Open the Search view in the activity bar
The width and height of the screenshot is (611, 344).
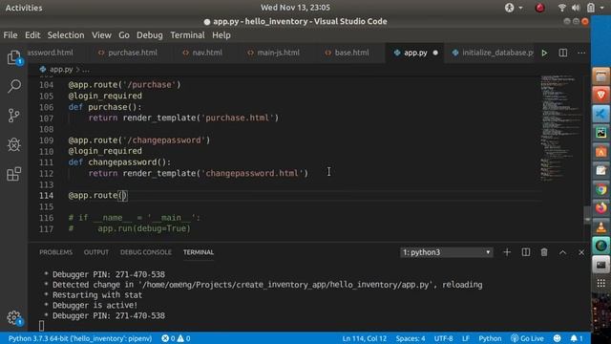click(14, 86)
